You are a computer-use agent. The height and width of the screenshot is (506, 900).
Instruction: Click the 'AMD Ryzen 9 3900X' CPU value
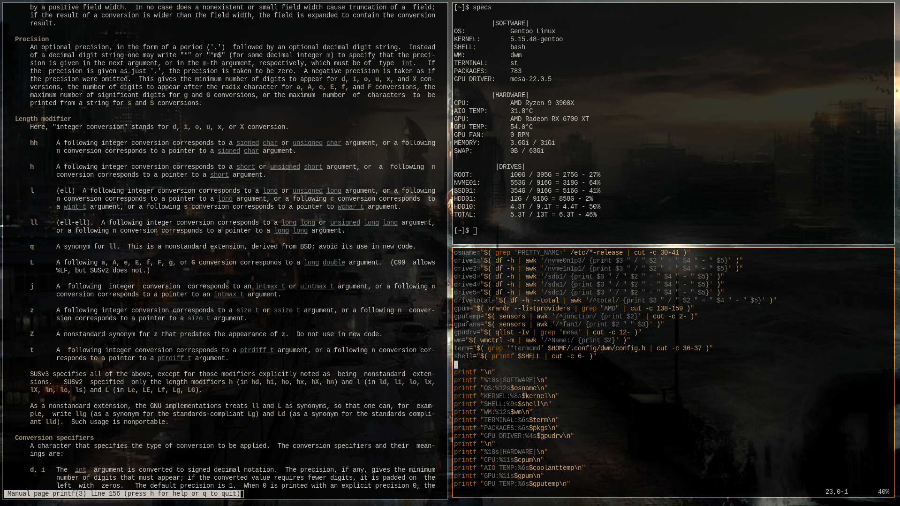point(542,103)
